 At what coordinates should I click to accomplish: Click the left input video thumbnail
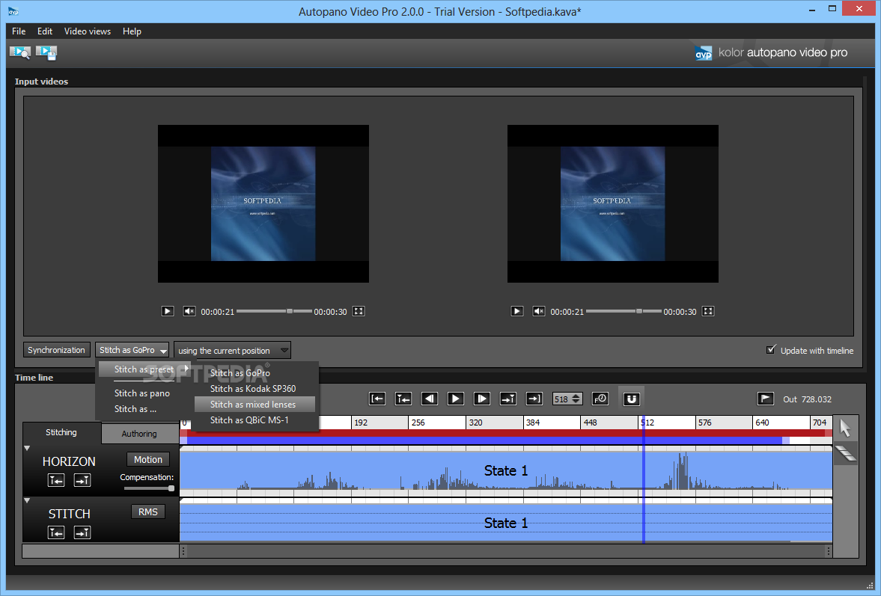pos(263,203)
